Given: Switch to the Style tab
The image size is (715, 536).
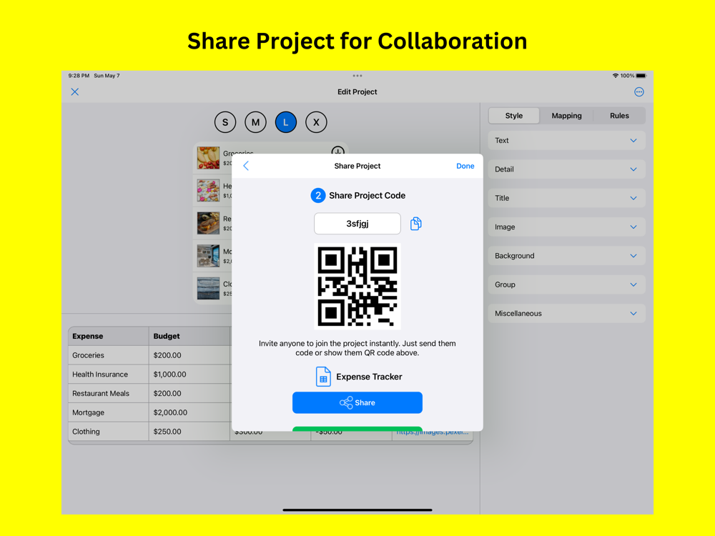Looking at the screenshot, I should coord(514,116).
